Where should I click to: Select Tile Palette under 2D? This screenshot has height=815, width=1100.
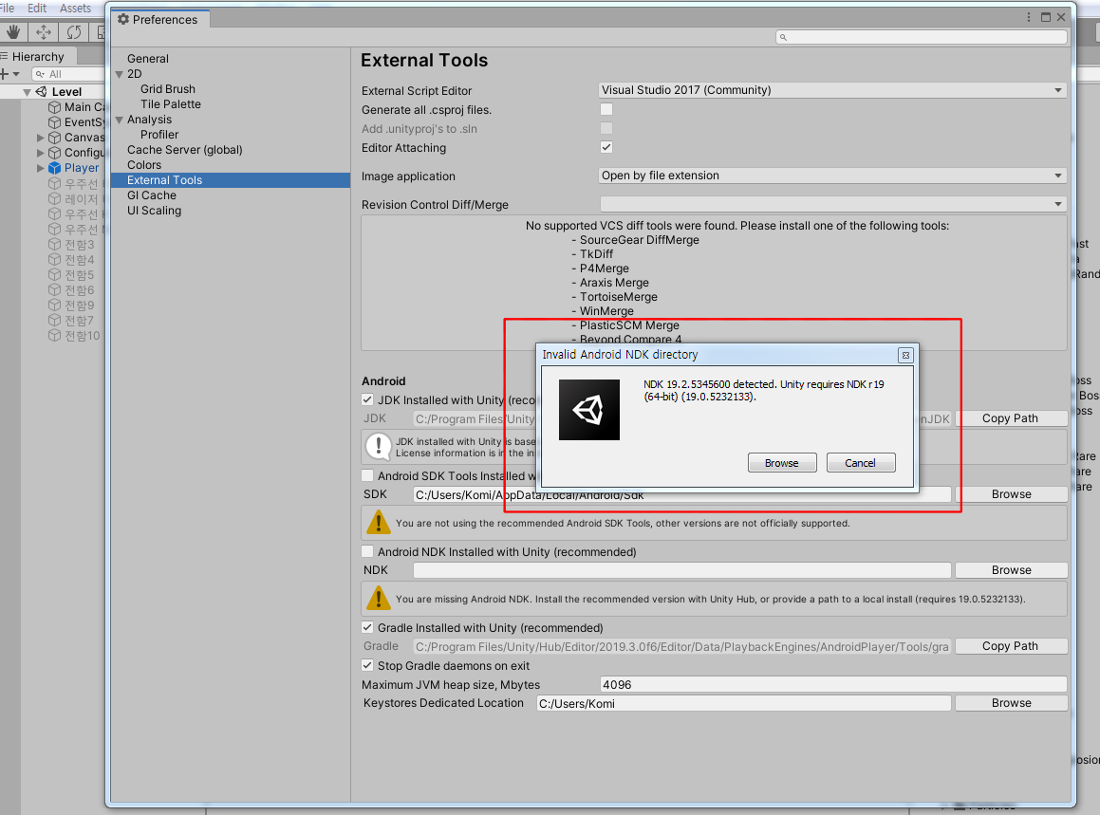pyautogui.click(x=171, y=104)
